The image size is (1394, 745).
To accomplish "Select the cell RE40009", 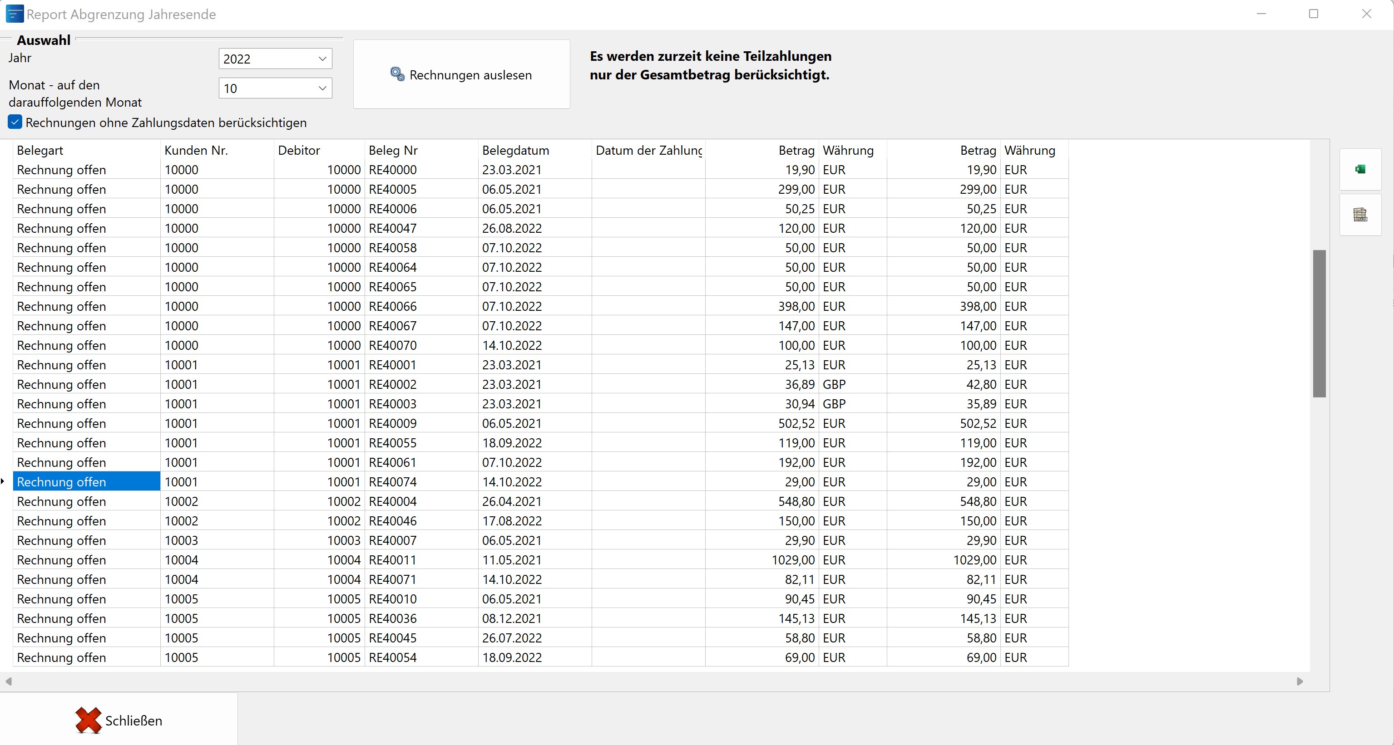I will (x=421, y=423).
